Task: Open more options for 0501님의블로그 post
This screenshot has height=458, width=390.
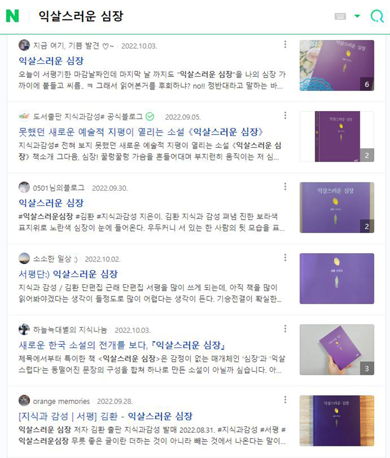Action: tap(285, 186)
